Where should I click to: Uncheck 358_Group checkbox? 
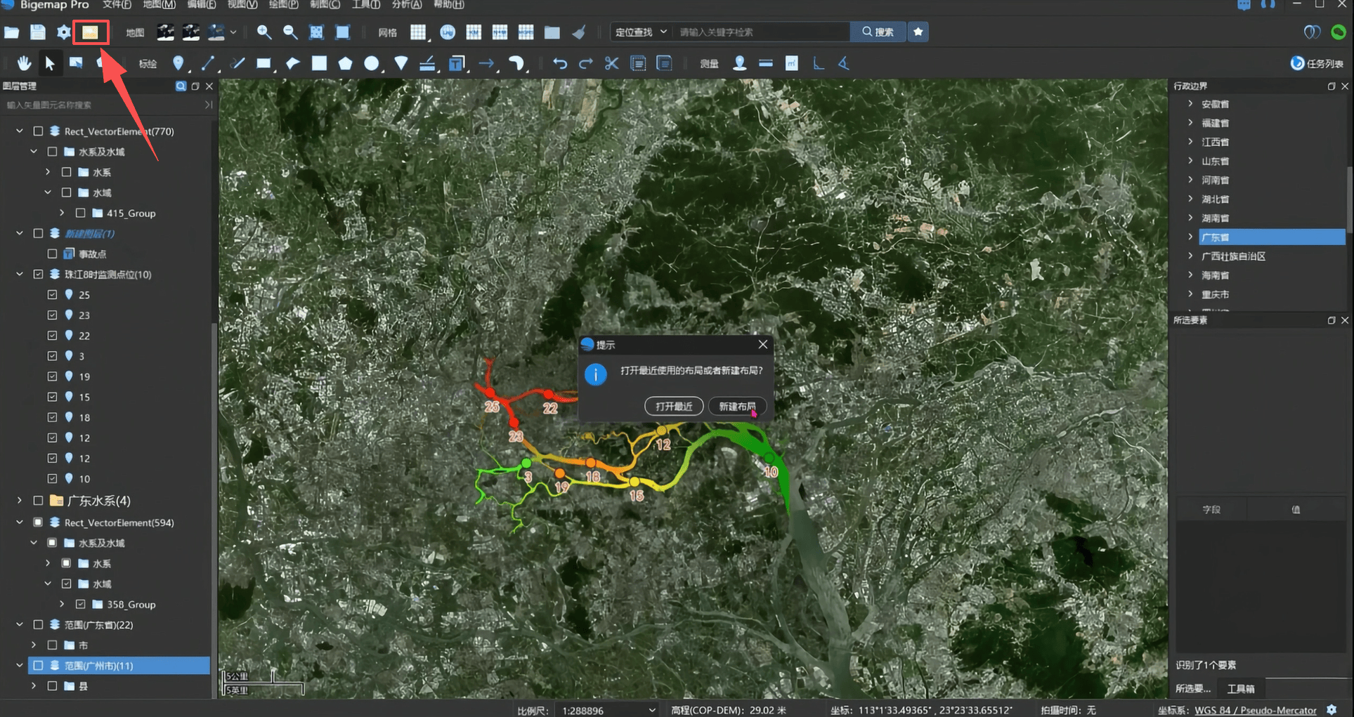(80, 604)
